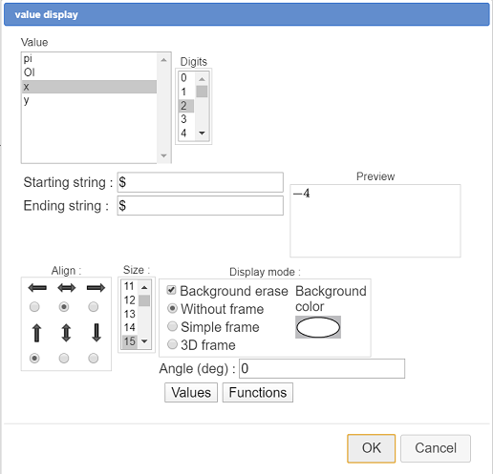The width and height of the screenshot is (493, 474).
Task: Click the left-pointing align arrow icon
Action: pyautogui.click(x=37, y=288)
